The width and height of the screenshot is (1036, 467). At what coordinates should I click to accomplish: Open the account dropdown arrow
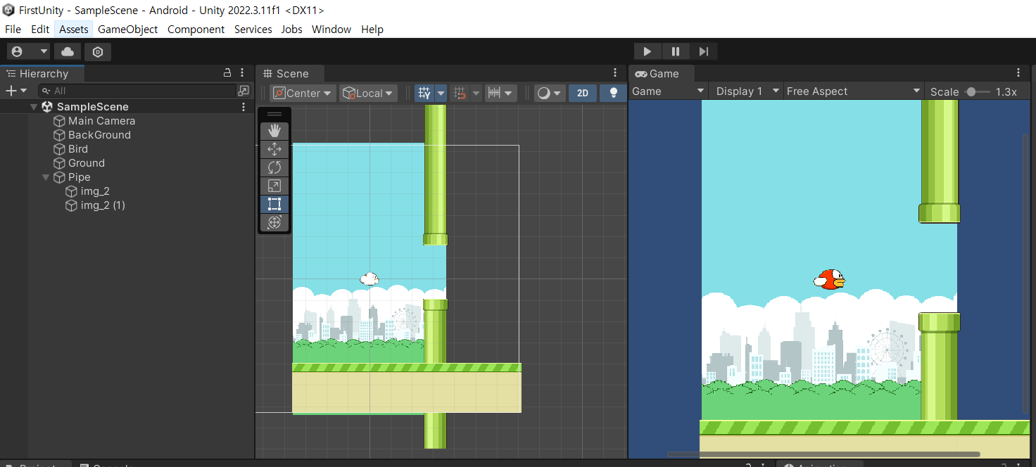point(44,51)
